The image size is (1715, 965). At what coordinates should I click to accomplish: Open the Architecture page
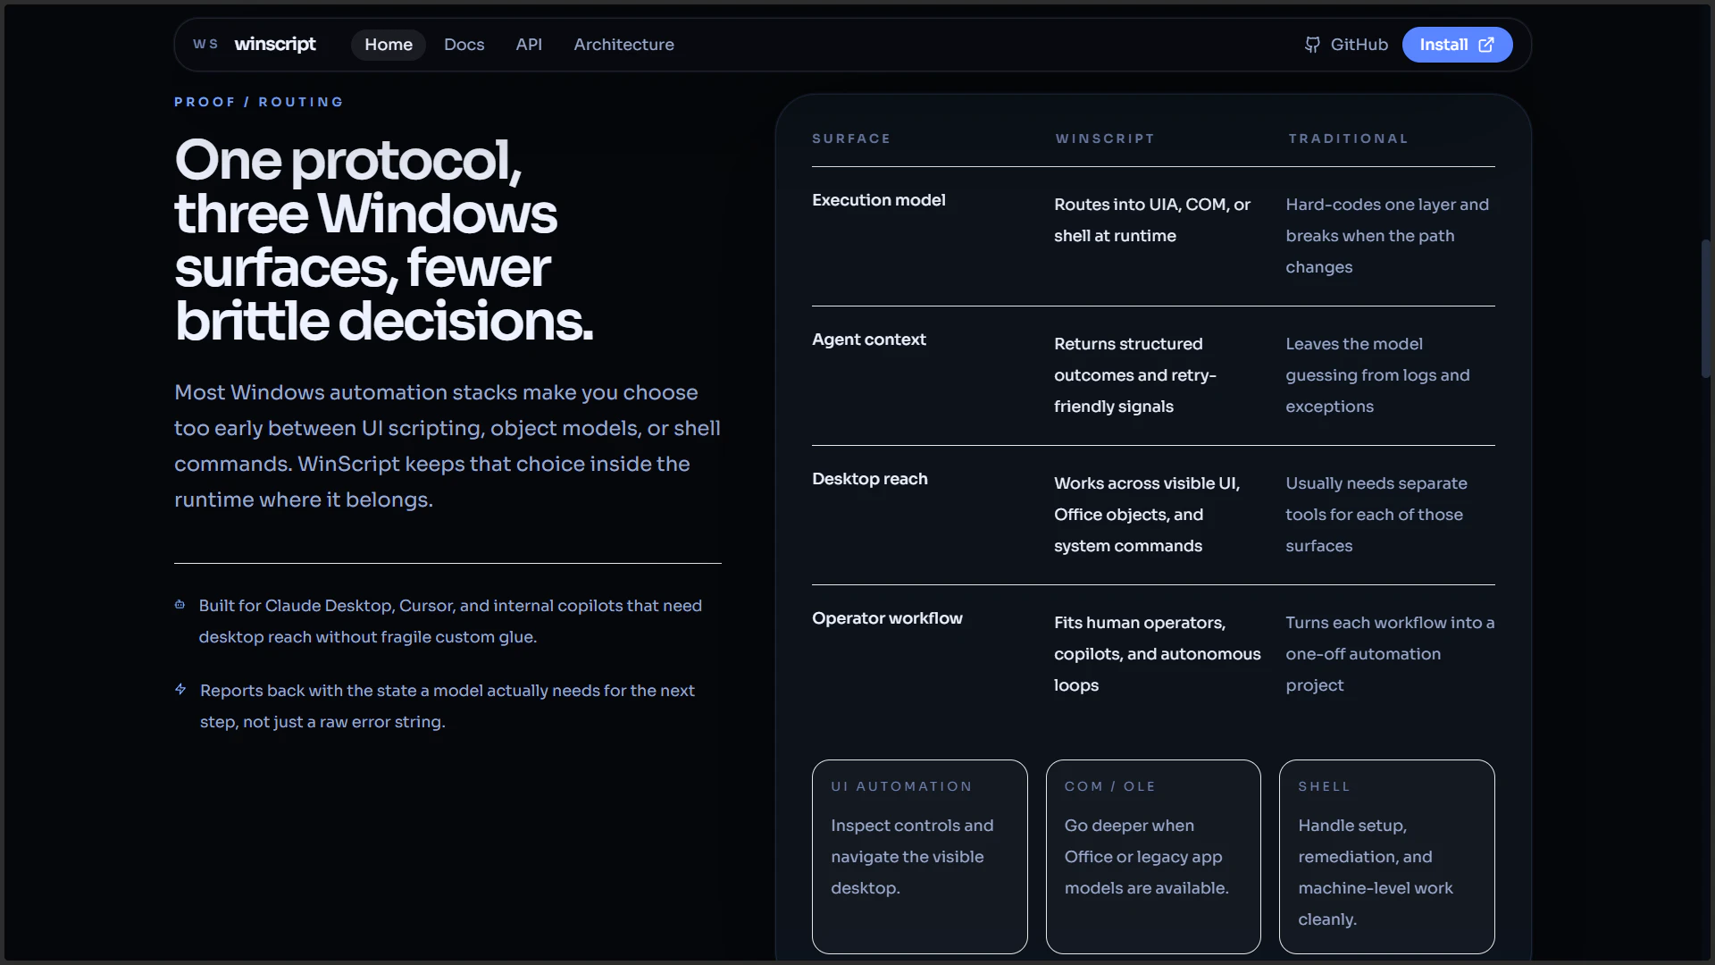[623, 44]
